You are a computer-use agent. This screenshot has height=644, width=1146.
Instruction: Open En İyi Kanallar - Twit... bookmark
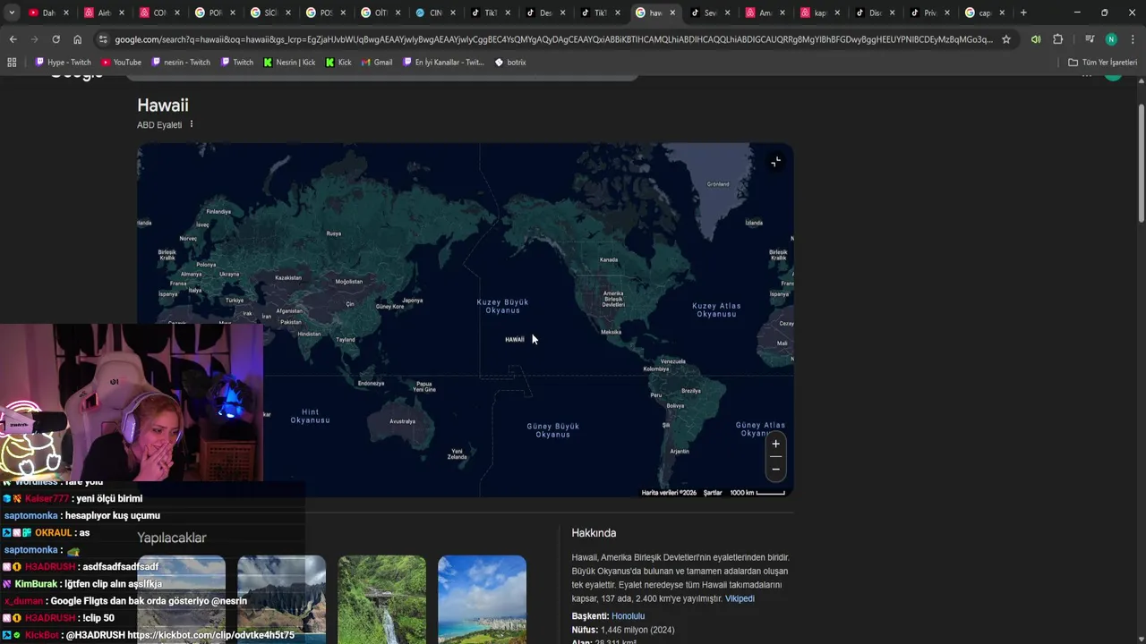[443, 63]
